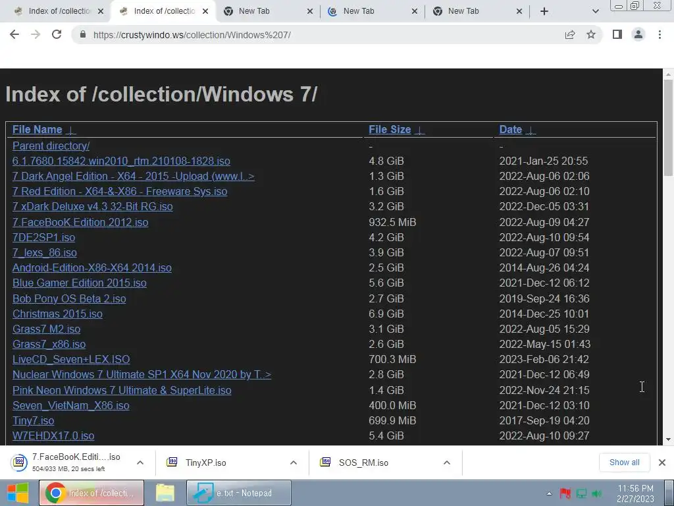The width and height of the screenshot is (674, 506).
Task: Switch to e.txt Notepad taskbar window
Action: click(239, 493)
